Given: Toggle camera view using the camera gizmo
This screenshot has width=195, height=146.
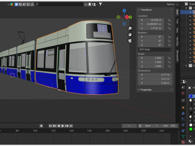Looking at the screenshot, I should point(130,41).
